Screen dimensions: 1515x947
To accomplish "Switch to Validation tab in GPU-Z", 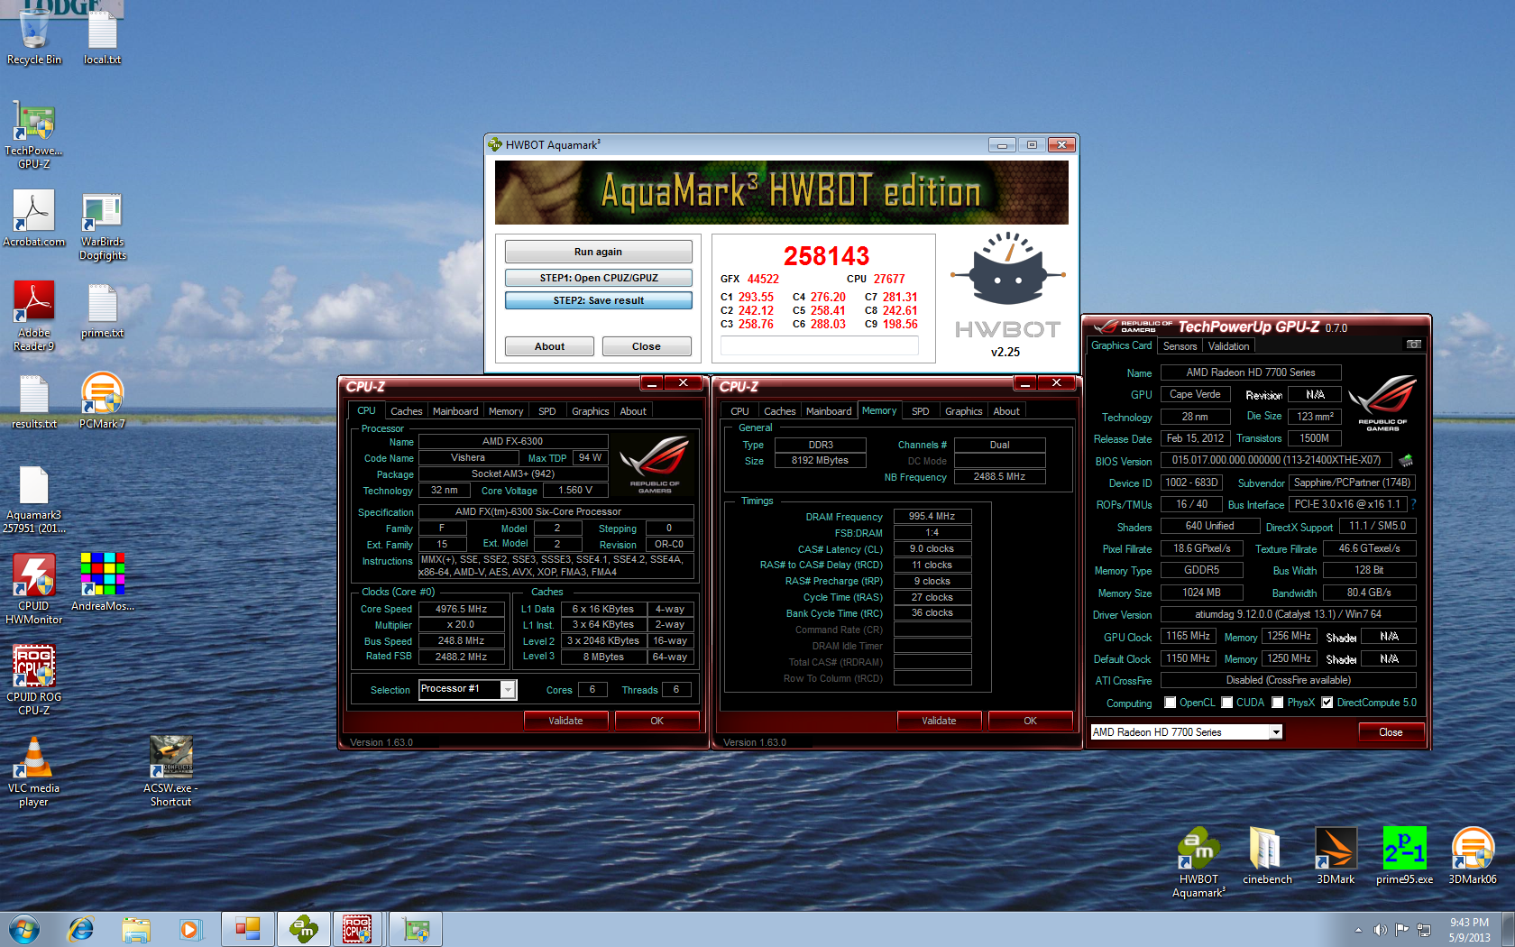I will pyautogui.click(x=1228, y=346).
